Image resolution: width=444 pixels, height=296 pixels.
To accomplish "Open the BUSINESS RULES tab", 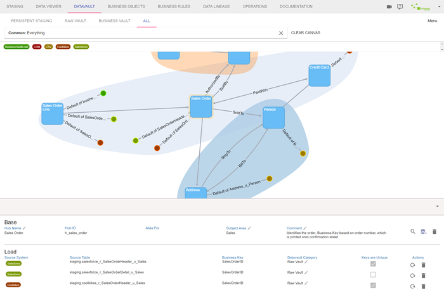I will (x=174, y=6).
